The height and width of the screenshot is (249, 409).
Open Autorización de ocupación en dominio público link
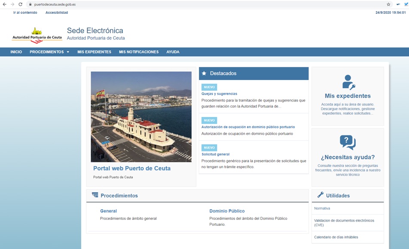248,127
